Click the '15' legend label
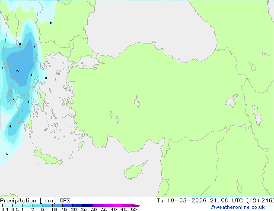The width and height of the screenshot is (274, 211). click(x=64, y=209)
